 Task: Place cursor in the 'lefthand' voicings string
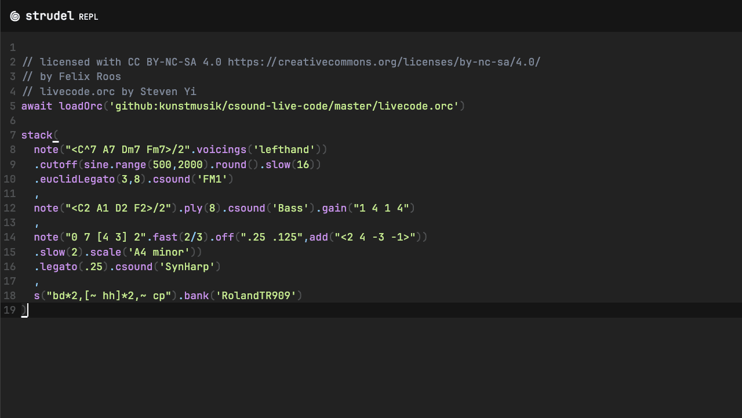pos(284,150)
